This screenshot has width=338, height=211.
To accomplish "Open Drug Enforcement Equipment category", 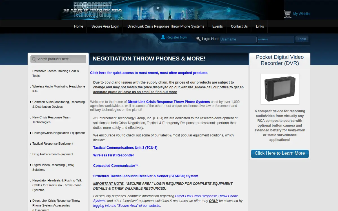I will tap(53, 154).
